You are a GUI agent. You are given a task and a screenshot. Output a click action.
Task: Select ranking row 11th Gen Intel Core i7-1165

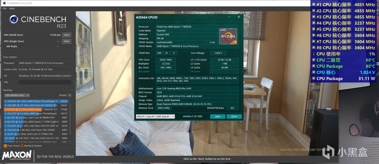click(36, 138)
